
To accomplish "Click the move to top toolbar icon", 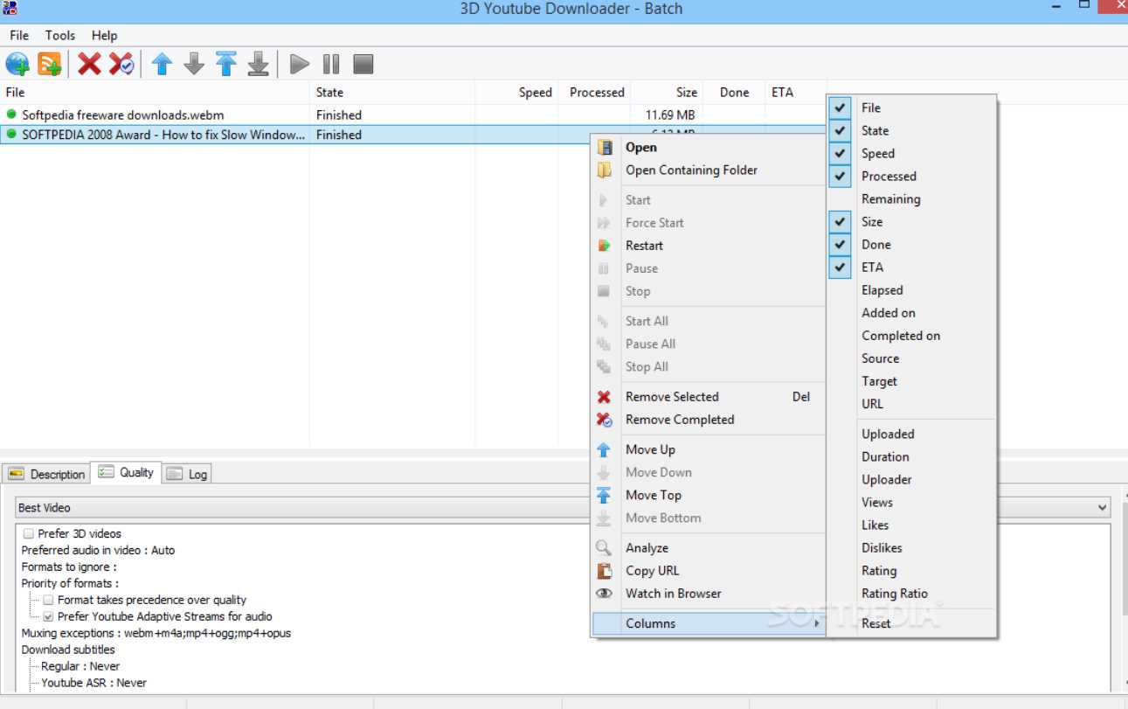I will [x=226, y=64].
